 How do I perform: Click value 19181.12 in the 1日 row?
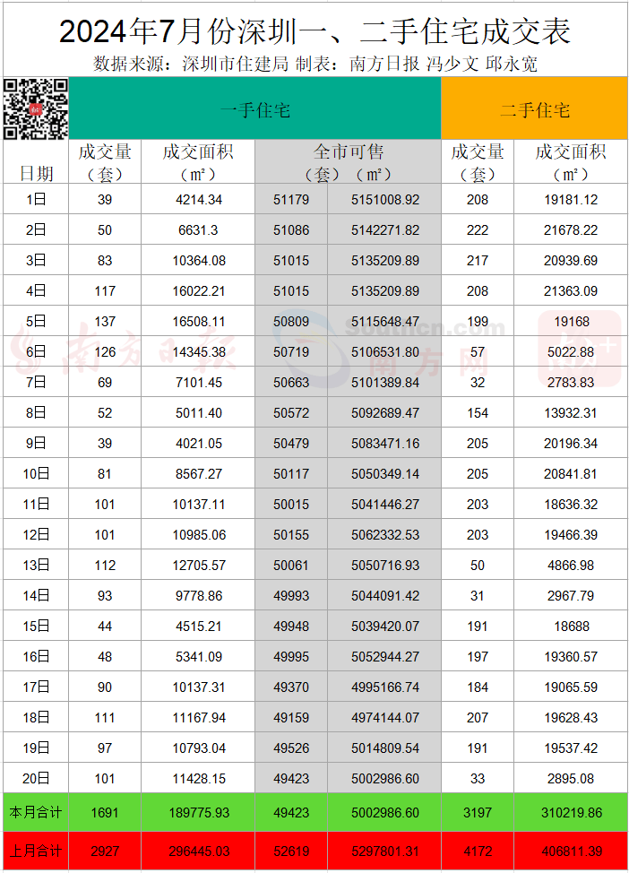(x=571, y=199)
